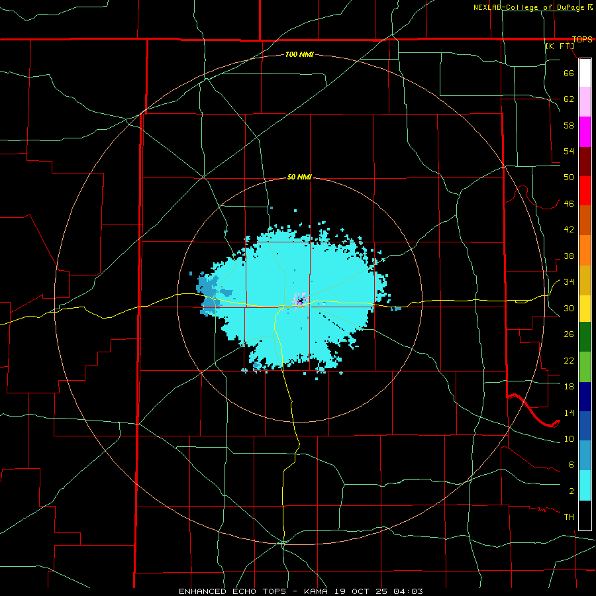Click the 18 legend value

(569, 387)
